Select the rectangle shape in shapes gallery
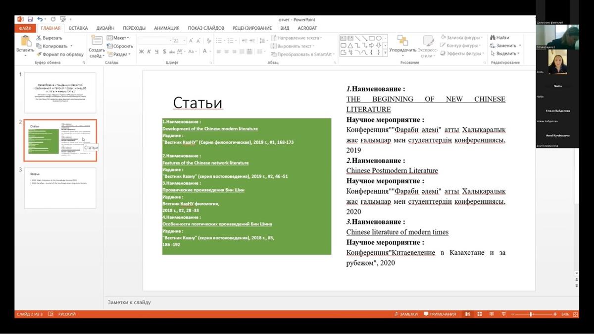594x335 pixels. coord(371,38)
